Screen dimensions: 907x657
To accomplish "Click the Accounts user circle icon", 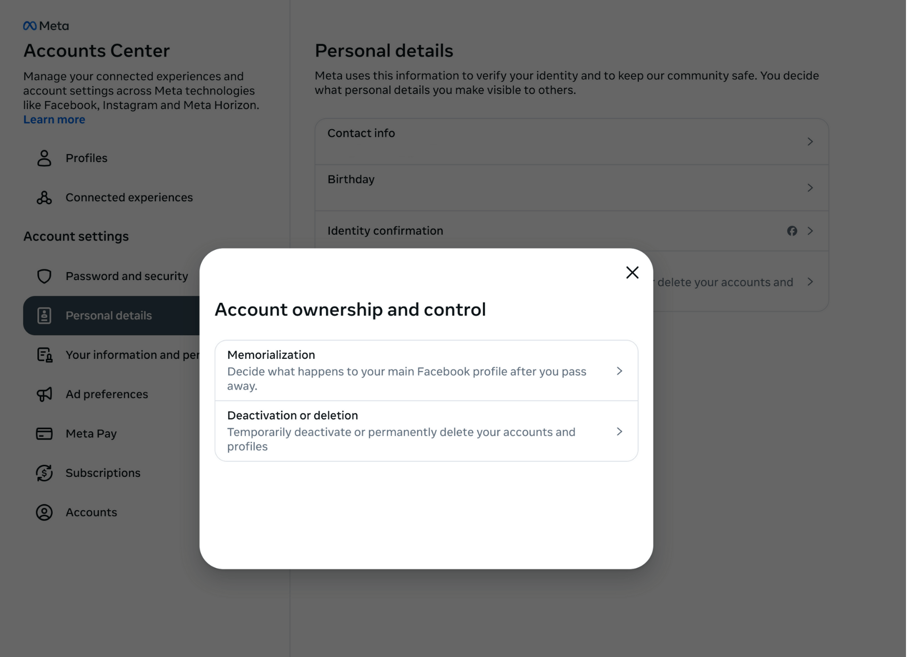I will 44,513.
